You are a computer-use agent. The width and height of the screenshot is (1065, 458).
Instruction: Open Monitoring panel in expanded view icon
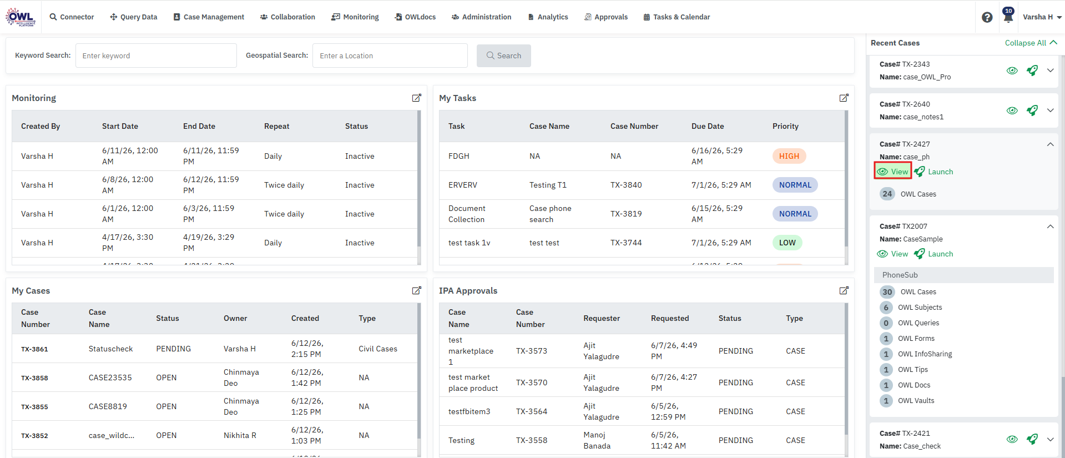[x=416, y=98]
